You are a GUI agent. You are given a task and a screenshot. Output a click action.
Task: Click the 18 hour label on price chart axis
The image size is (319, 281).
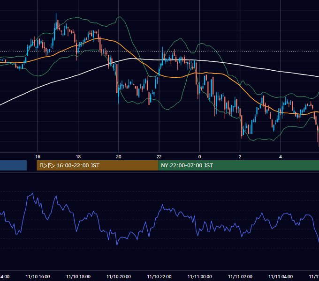pos(78,157)
